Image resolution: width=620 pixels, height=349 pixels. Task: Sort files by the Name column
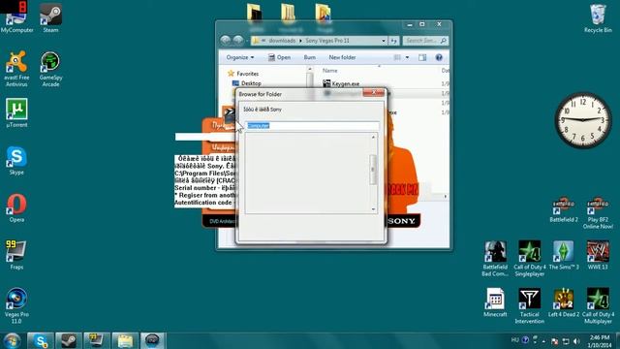point(329,71)
